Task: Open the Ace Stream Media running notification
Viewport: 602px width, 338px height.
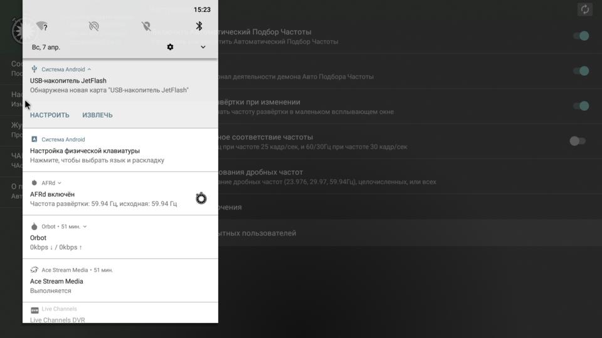Action: 119,285
